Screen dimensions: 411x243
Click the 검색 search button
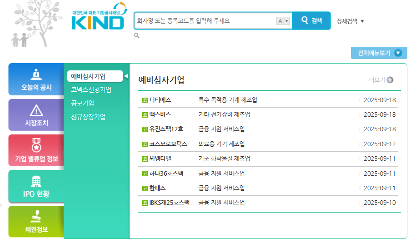click(x=311, y=20)
